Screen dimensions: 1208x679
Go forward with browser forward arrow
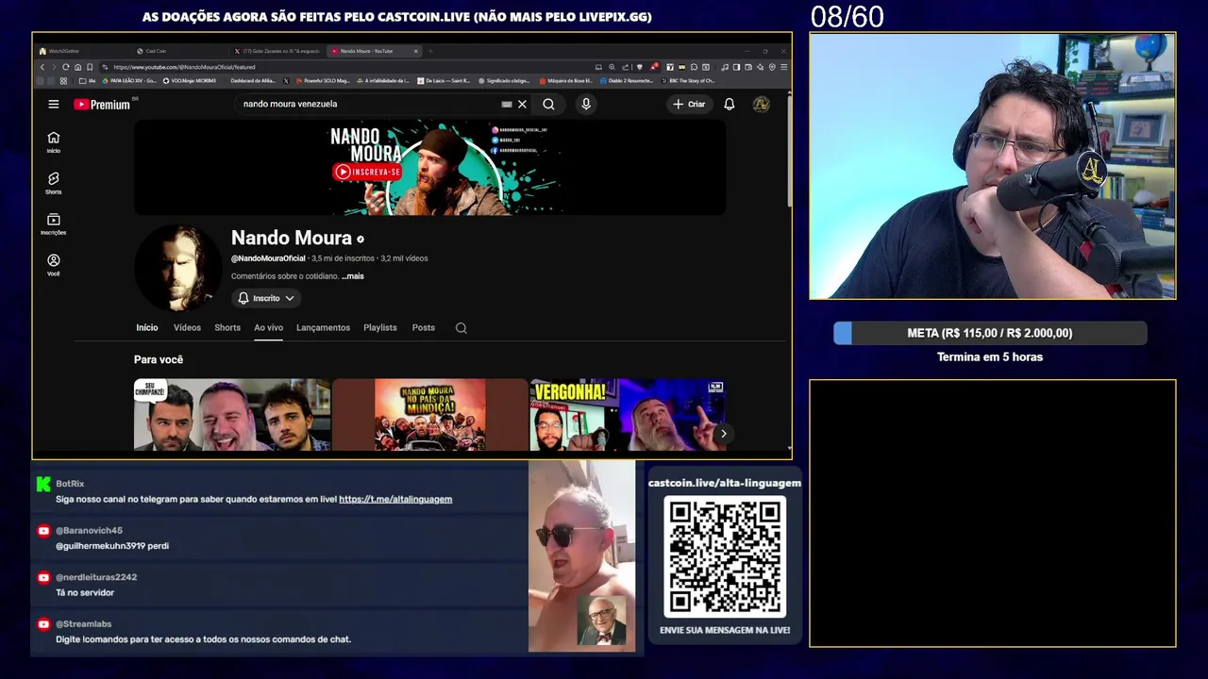54,67
